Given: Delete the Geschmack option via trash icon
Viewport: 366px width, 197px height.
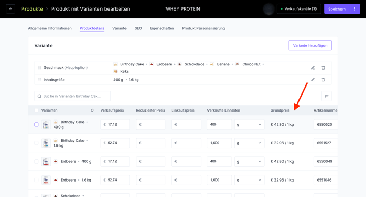Looking at the screenshot, I should [x=323, y=68].
